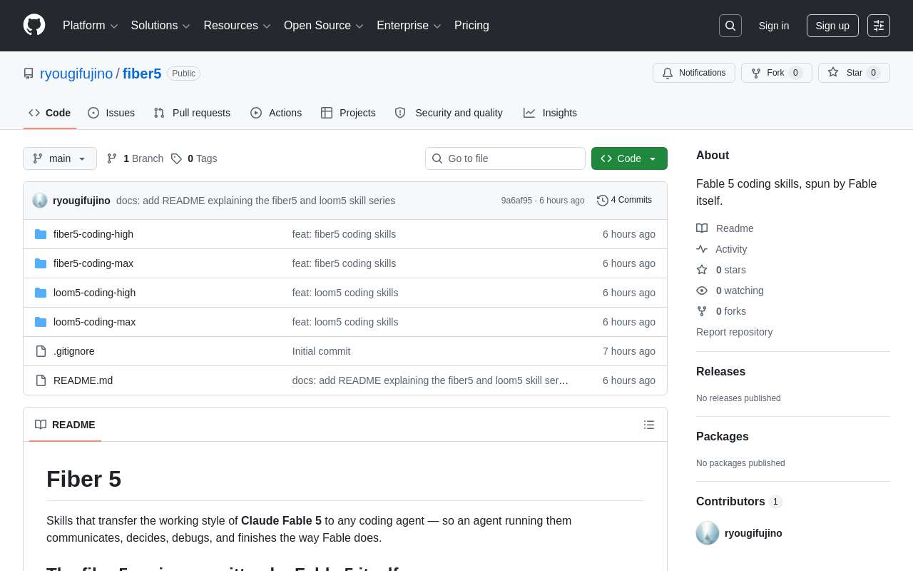The width and height of the screenshot is (913, 571).
Task: Select the Code tab
Action: (50, 113)
